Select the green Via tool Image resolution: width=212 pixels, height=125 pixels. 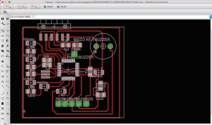tap(3, 109)
